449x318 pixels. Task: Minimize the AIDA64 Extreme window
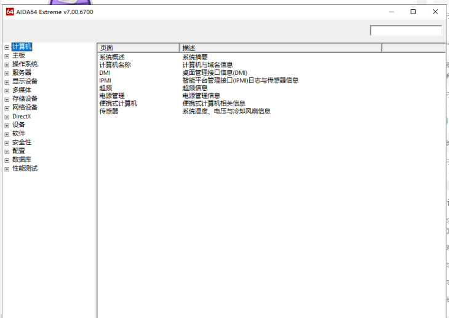391,12
